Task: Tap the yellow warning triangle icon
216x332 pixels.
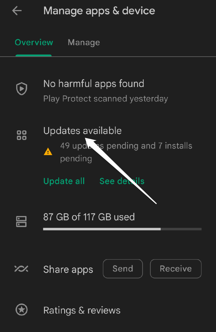Action: (x=48, y=151)
